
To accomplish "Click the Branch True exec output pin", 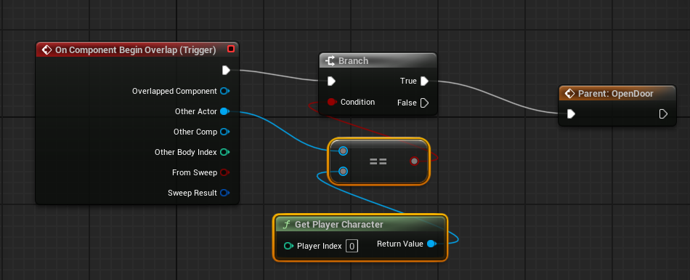I will [x=424, y=81].
